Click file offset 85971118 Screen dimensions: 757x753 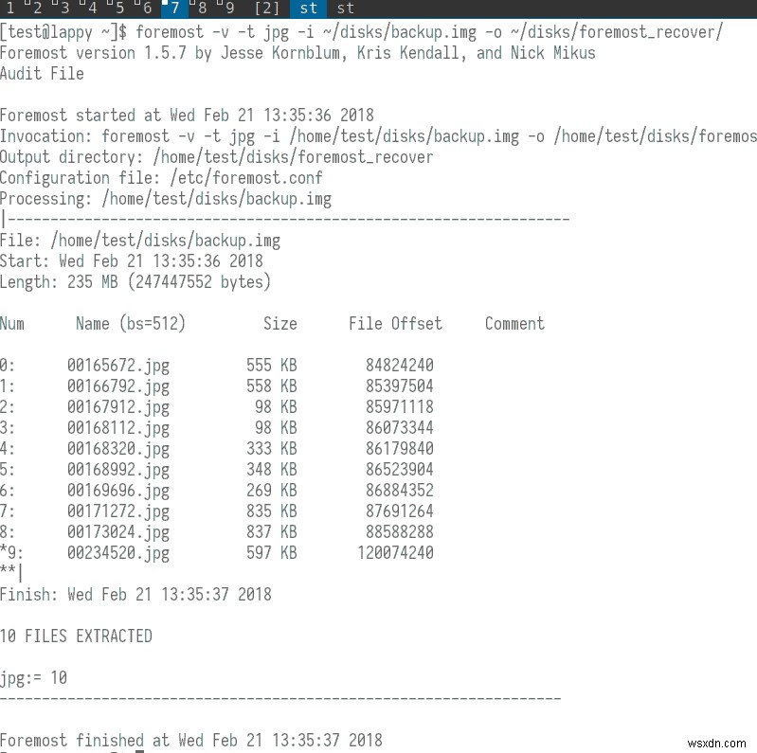[400, 406]
